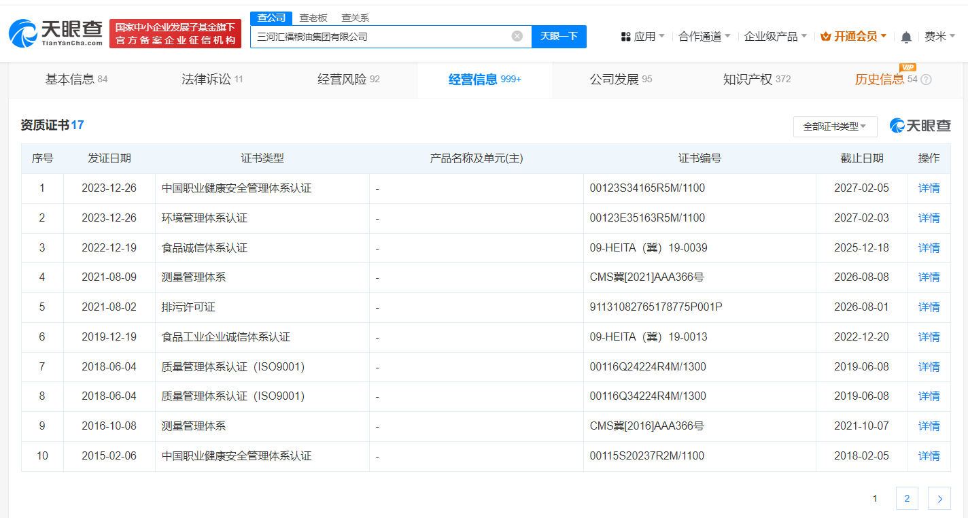Click the grid icon beside 应用
The width and height of the screenshot is (968, 518).
pyautogui.click(x=625, y=35)
